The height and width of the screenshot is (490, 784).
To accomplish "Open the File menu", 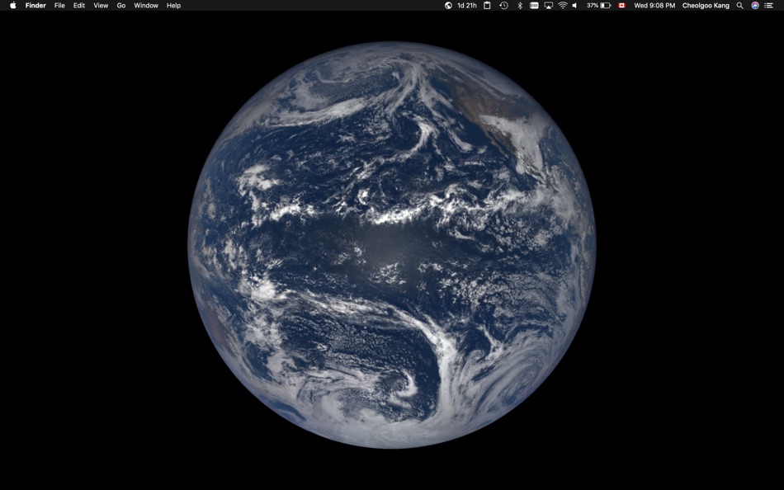I will pyautogui.click(x=59, y=6).
